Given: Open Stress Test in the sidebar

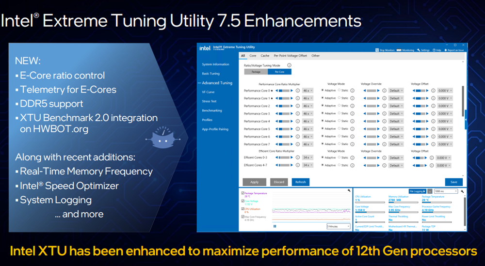Looking at the screenshot, I should [x=210, y=101].
